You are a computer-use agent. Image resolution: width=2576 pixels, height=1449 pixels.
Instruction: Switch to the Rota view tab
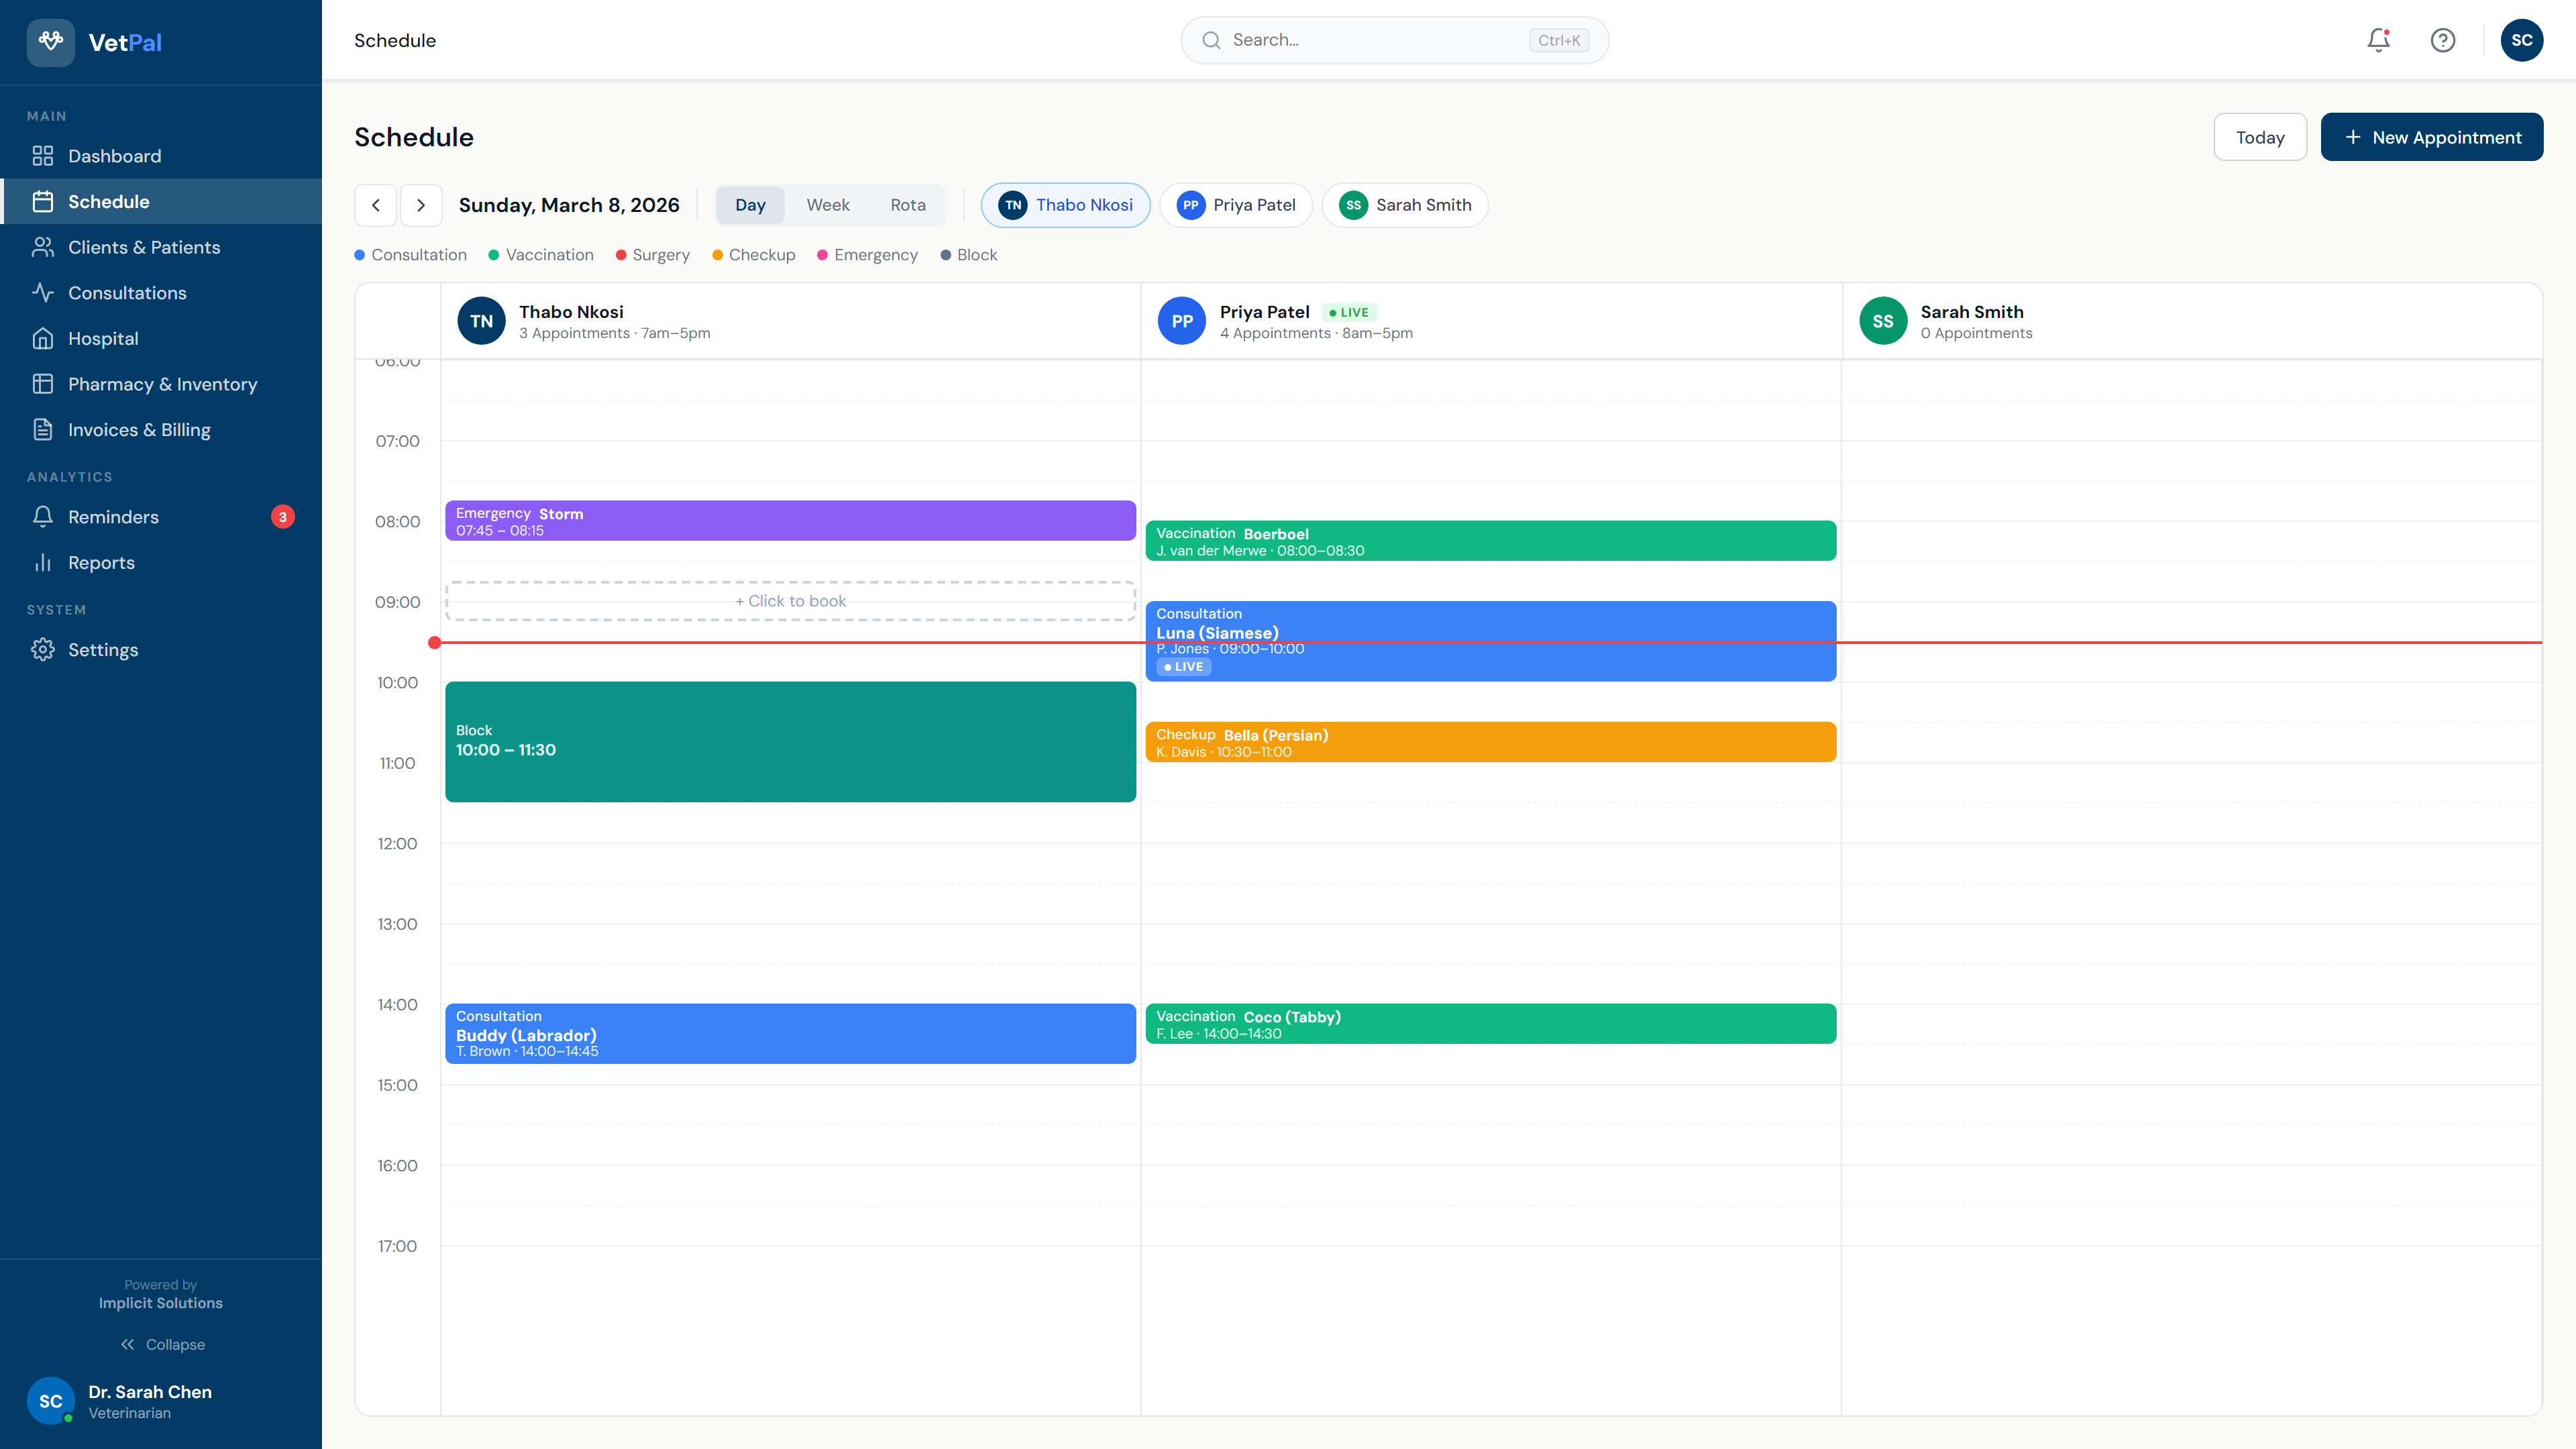[x=908, y=205]
